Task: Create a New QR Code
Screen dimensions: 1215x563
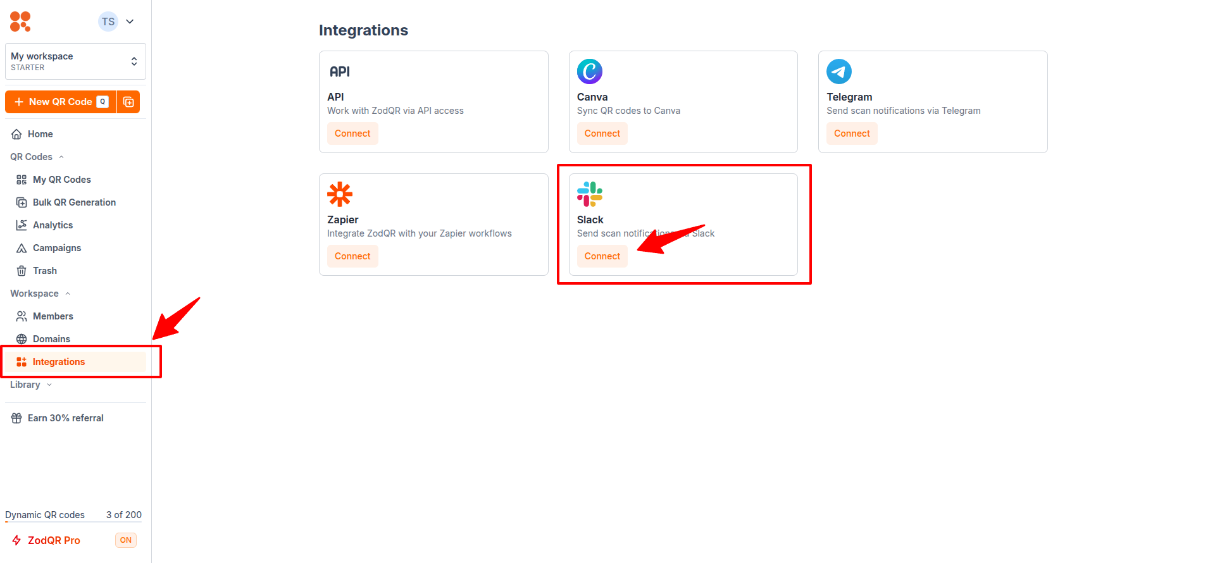Action: click(61, 102)
